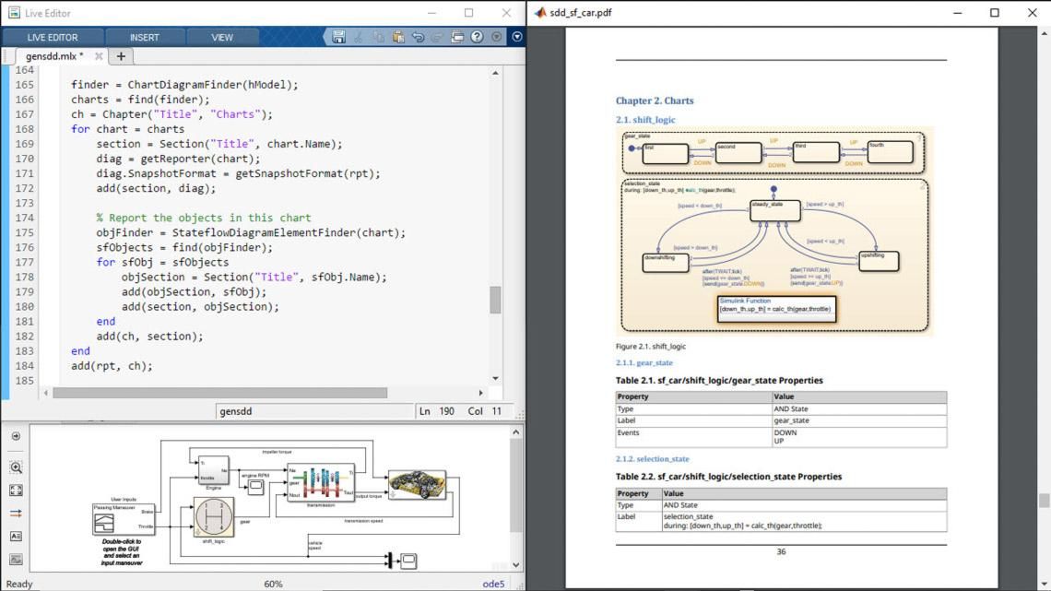
Task: Collapse the Live Editor ribbon
Action: click(x=497, y=37)
